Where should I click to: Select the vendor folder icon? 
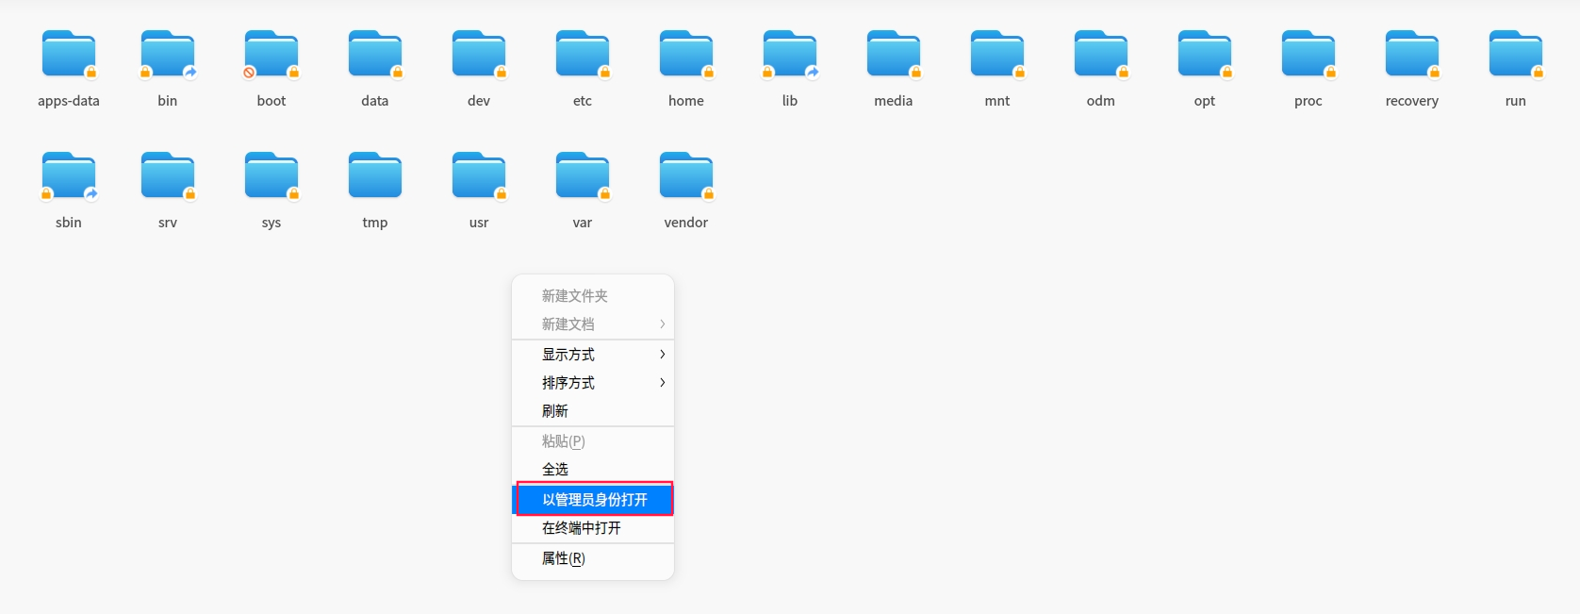(686, 176)
